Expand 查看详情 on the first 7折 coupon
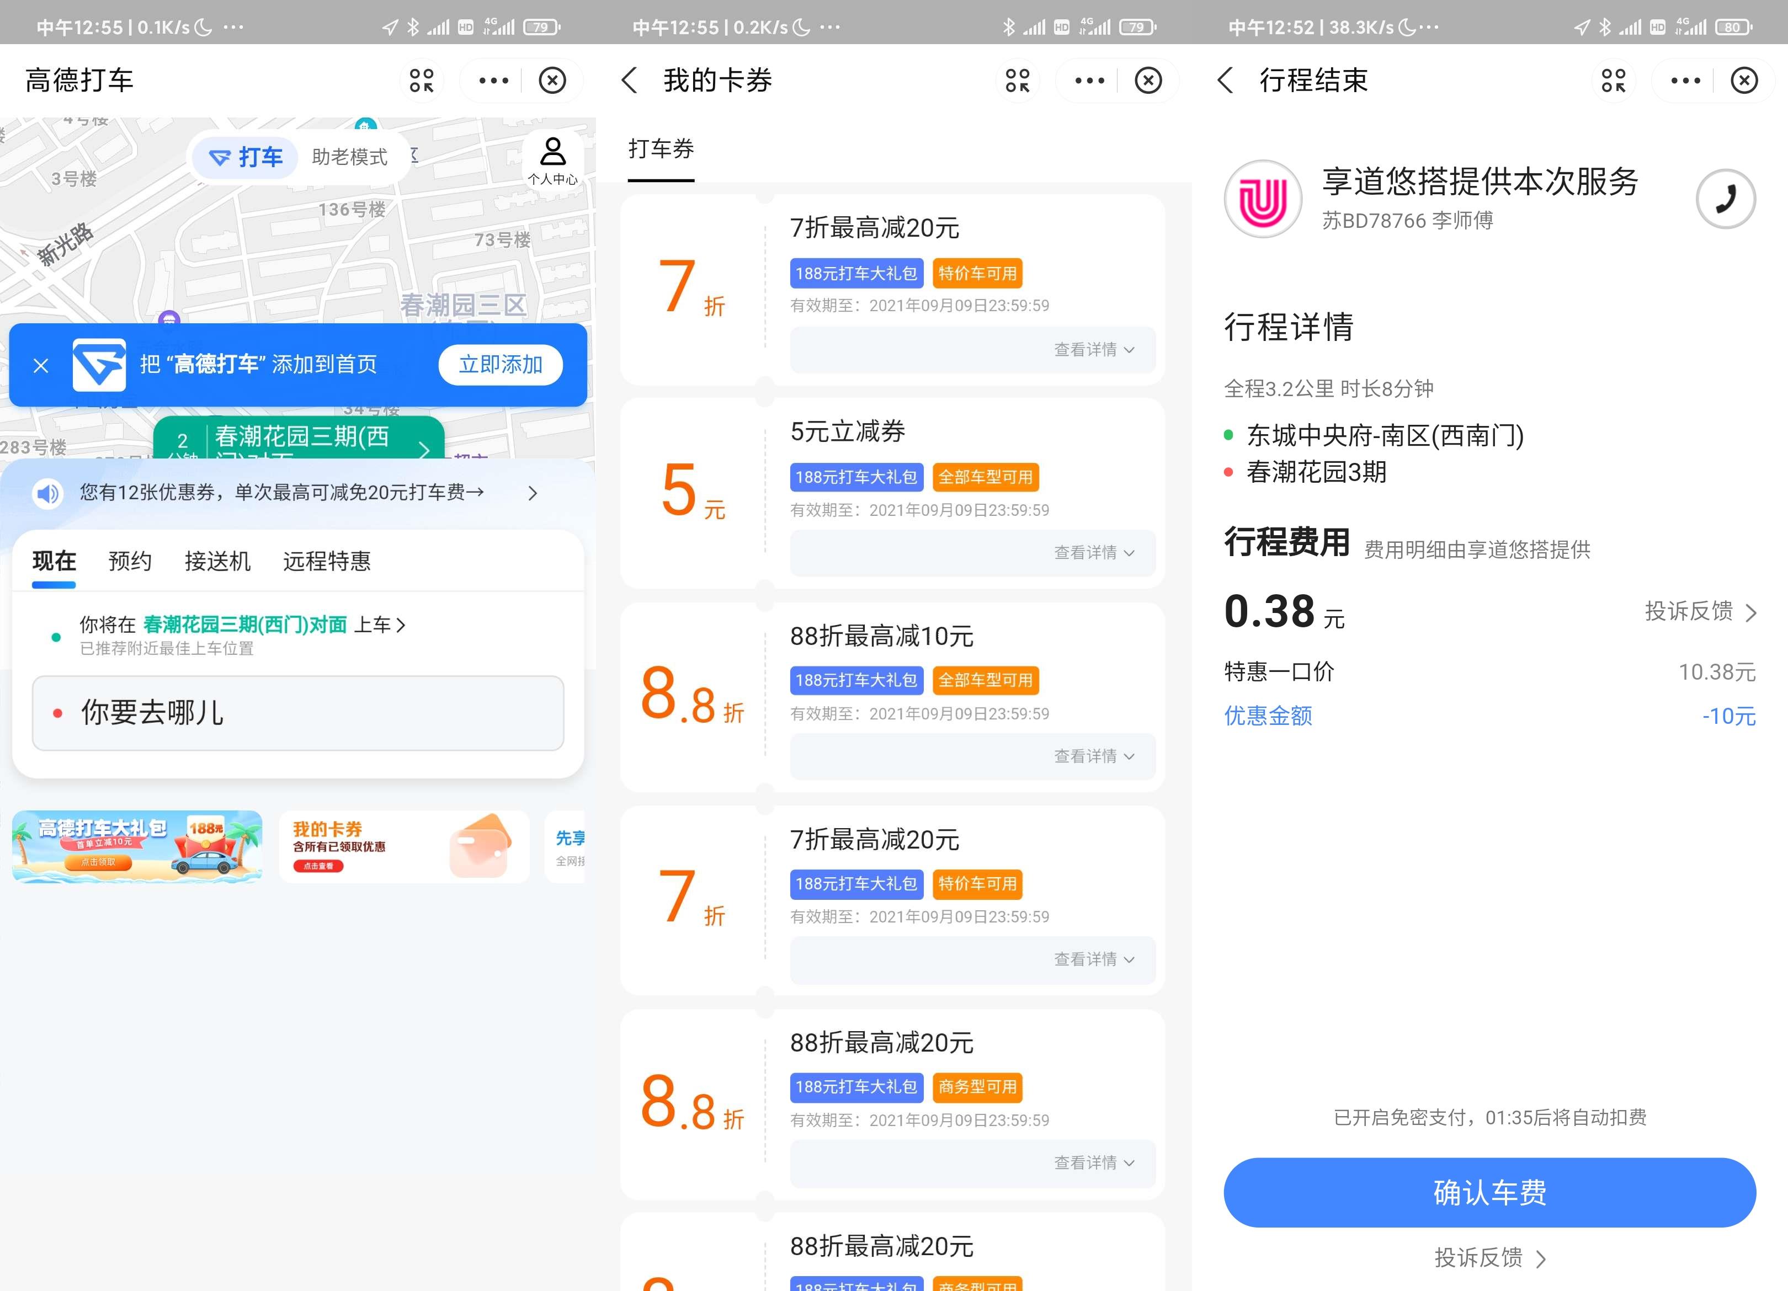This screenshot has height=1291, width=1788. pyautogui.click(x=1093, y=349)
